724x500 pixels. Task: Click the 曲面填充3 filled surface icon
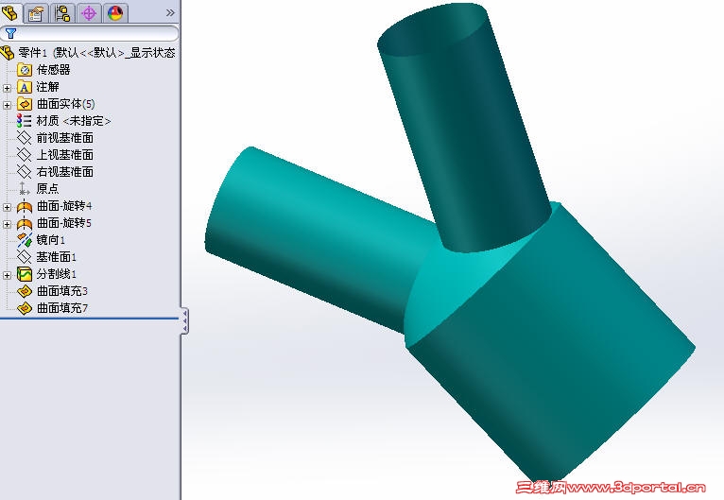point(24,291)
